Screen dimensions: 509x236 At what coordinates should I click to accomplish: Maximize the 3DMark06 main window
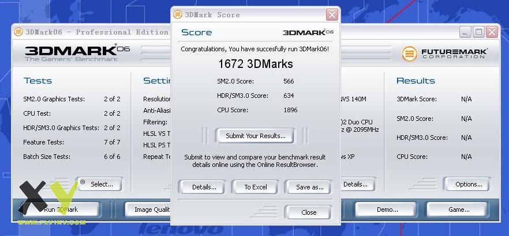click(478, 32)
